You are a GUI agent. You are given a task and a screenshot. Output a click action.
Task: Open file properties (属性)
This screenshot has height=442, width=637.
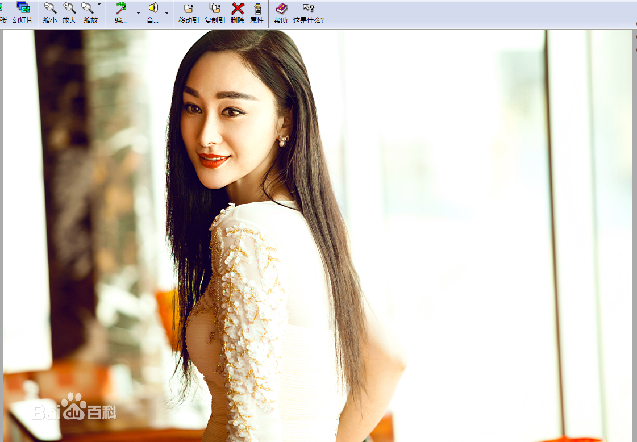(257, 13)
